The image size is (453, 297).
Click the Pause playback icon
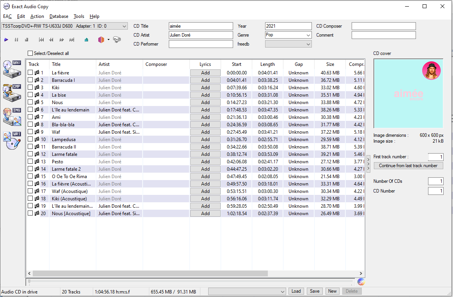point(16,40)
